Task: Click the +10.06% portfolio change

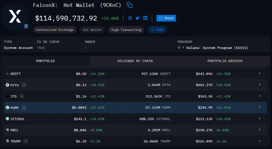Action: coord(110,19)
